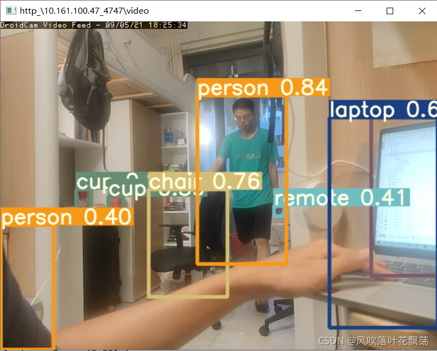Screen dimensions: 437x351
Task: Click the DroidCam Video Feed timestamp overlay
Action: click(x=93, y=25)
